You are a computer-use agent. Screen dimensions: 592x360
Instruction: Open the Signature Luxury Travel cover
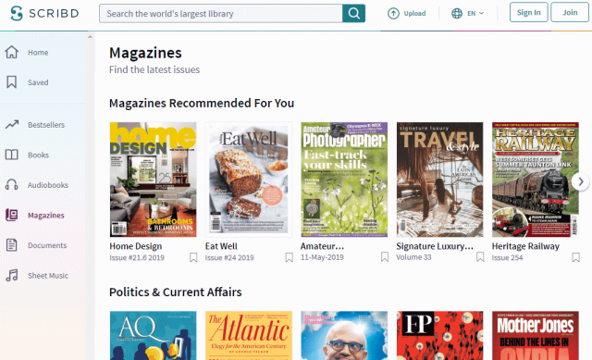coord(439,180)
